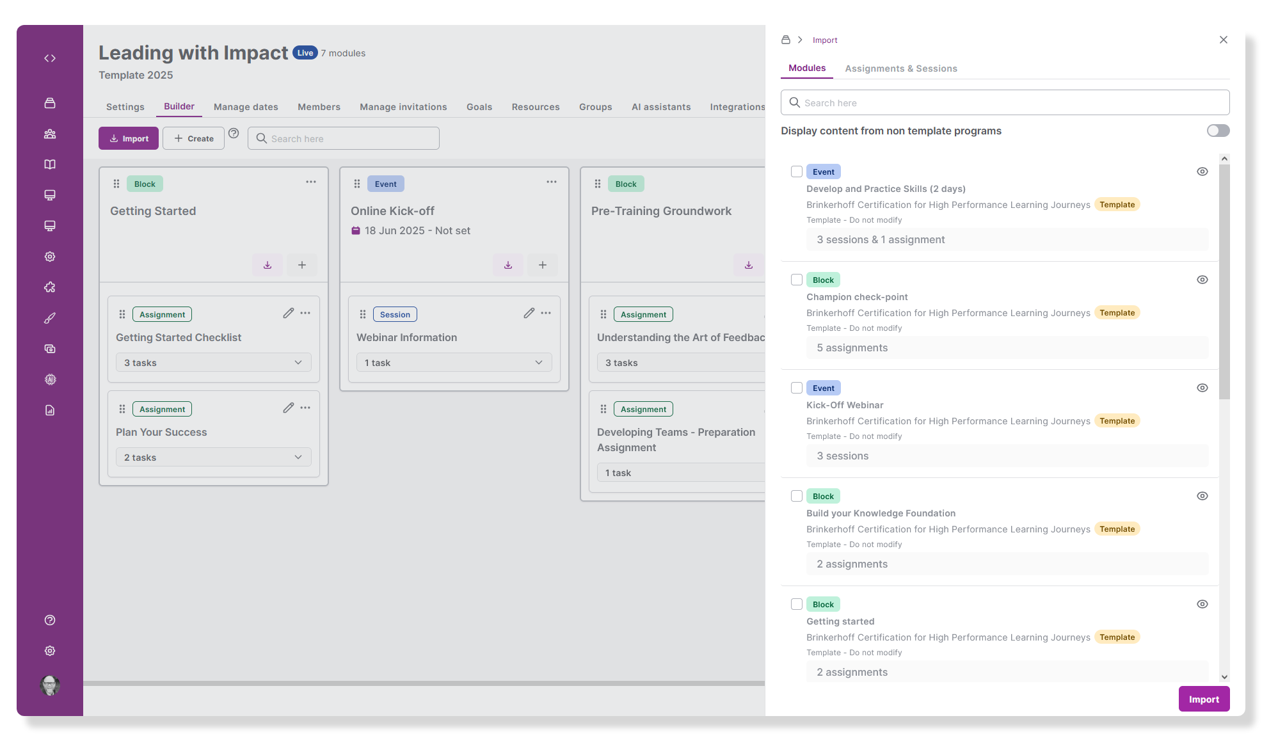Viewport: 1262px width, 741px height.
Task: Click the import download icon in Pre-Training Groundwork block
Action: pyautogui.click(x=749, y=265)
